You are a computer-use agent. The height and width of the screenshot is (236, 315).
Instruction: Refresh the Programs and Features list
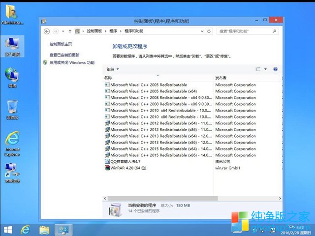coord(209,31)
